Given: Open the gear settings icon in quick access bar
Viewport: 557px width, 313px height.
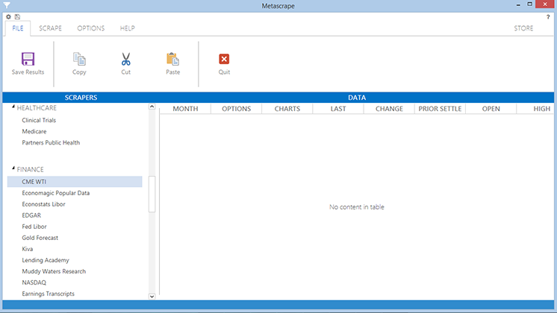Looking at the screenshot, I should click(x=8, y=16).
